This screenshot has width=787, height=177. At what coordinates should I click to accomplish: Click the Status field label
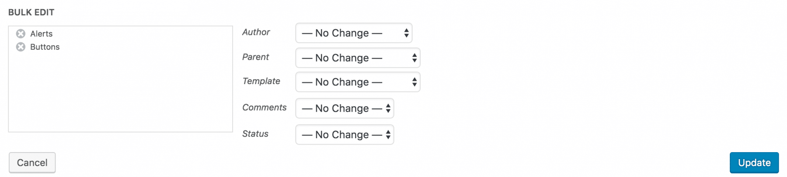point(255,134)
